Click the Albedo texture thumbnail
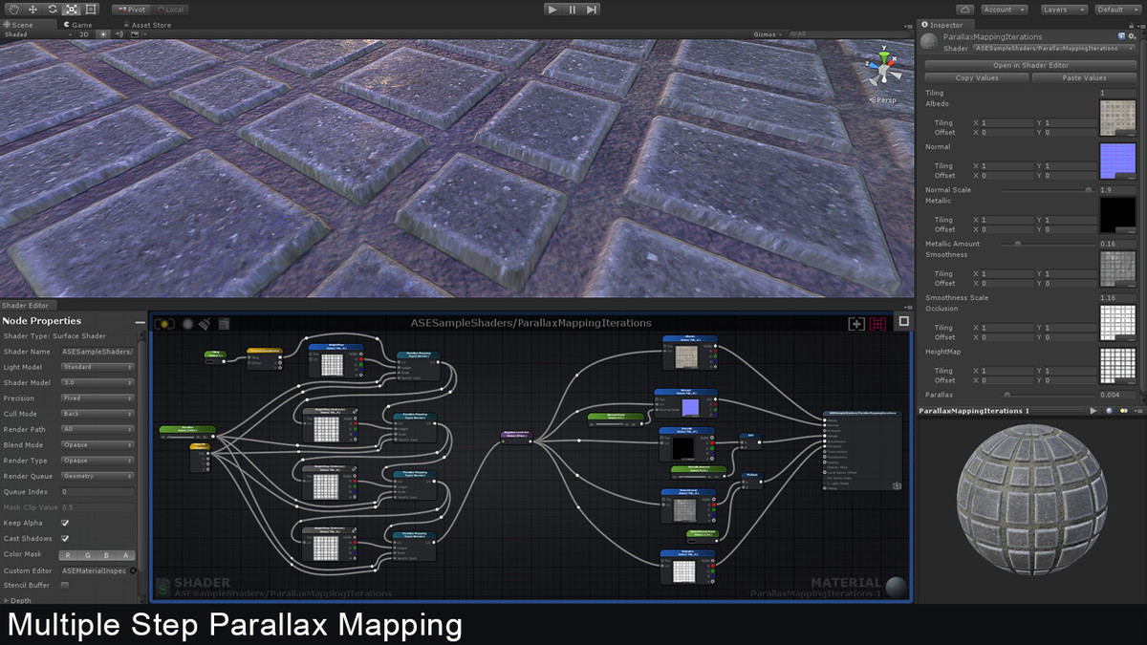1147x645 pixels. coord(1117,118)
